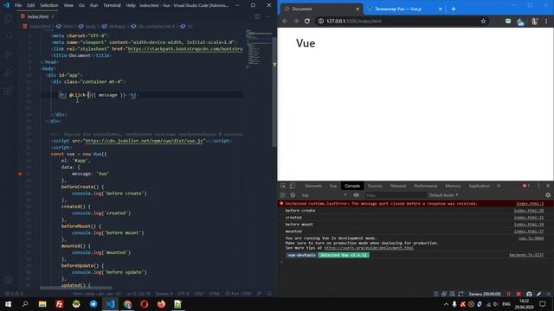Open DevTools customize three-dot menu
This screenshot has width=554, height=311.
538,186
